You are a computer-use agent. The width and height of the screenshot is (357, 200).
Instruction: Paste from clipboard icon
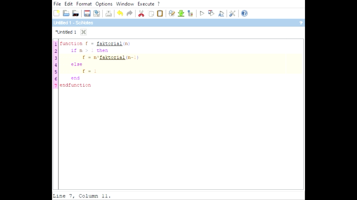[x=160, y=13]
